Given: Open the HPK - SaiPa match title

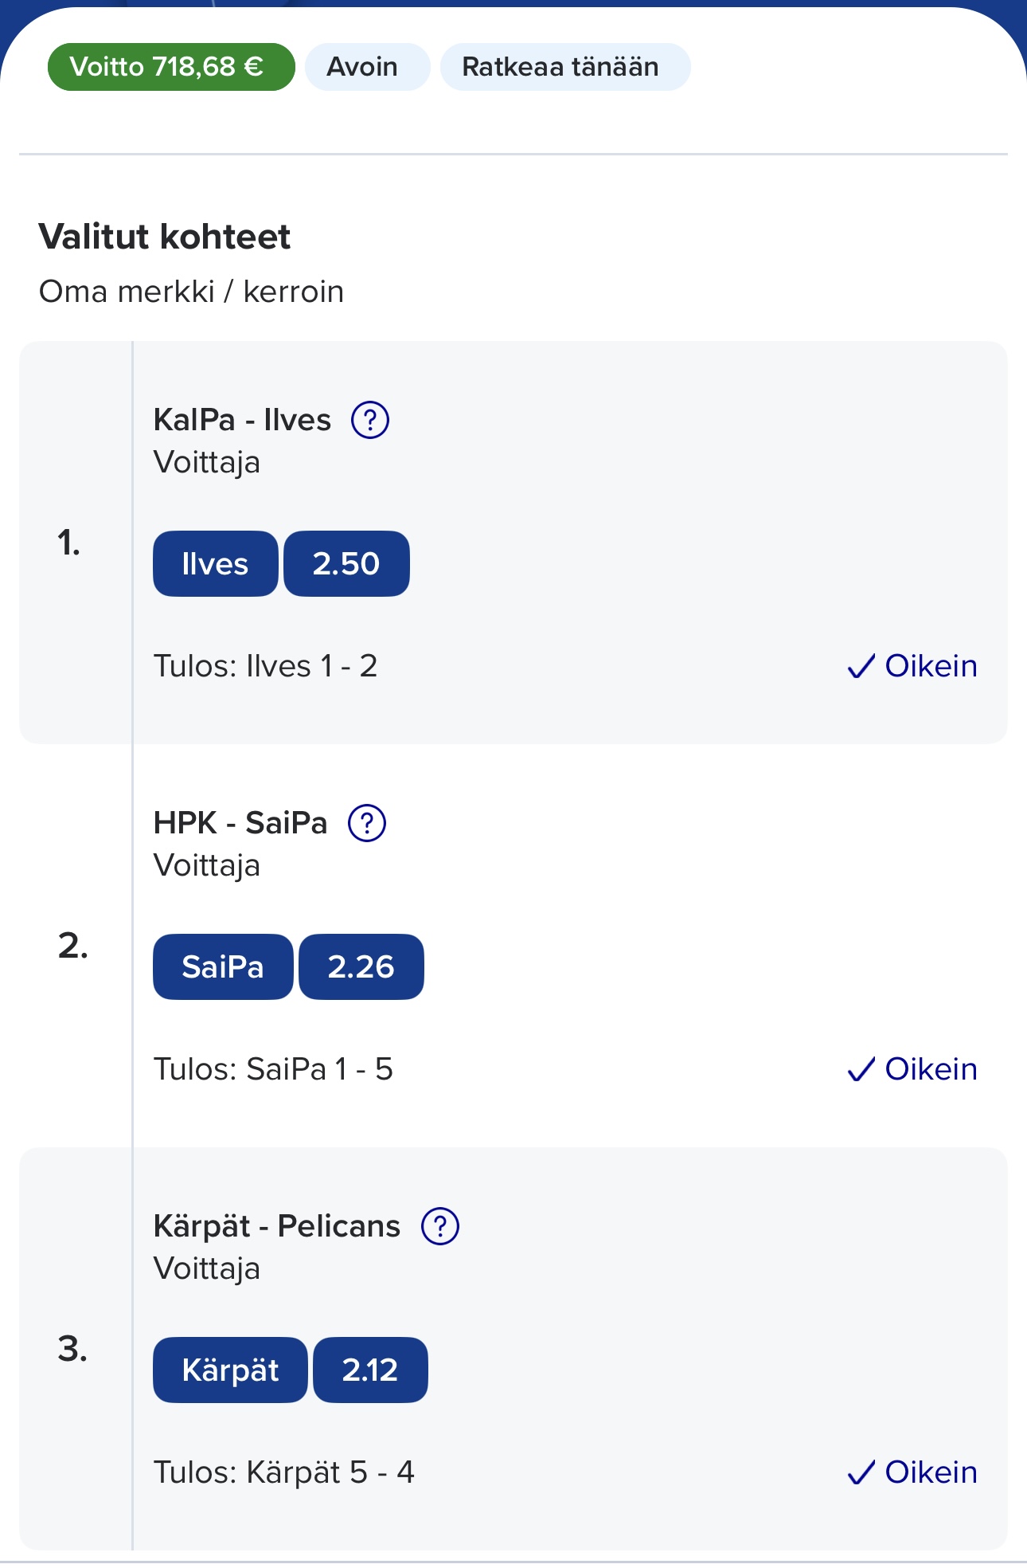Looking at the screenshot, I should pos(240,823).
